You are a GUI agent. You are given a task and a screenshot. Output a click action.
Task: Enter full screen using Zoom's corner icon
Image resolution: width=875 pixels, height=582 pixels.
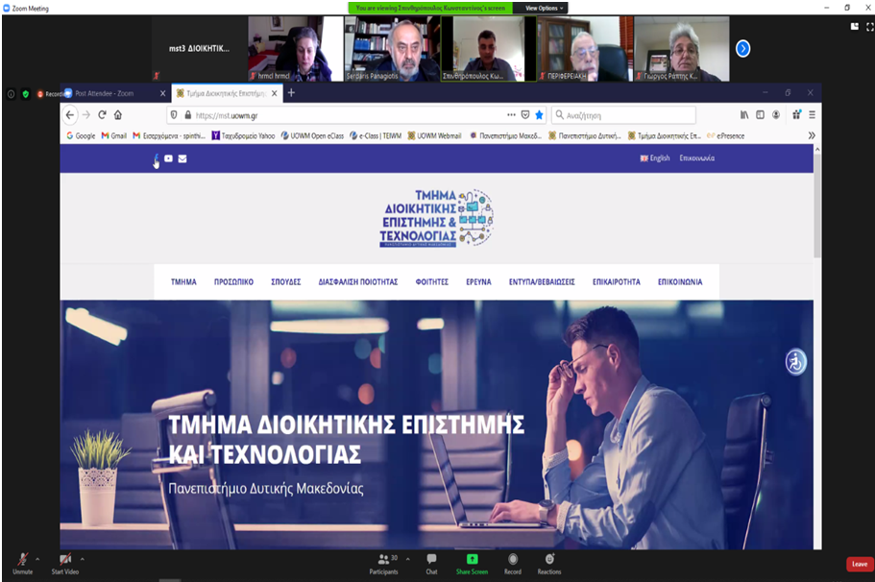click(x=869, y=26)
